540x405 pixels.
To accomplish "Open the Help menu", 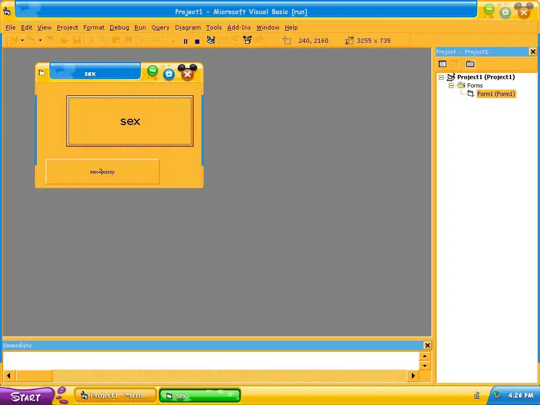I will click(291, 27).
